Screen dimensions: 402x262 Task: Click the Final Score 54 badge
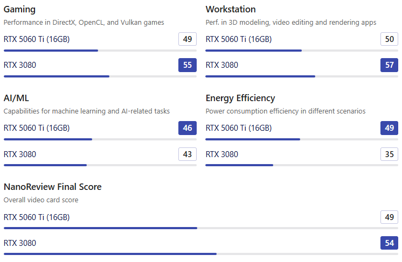click(x=389, y=243)
